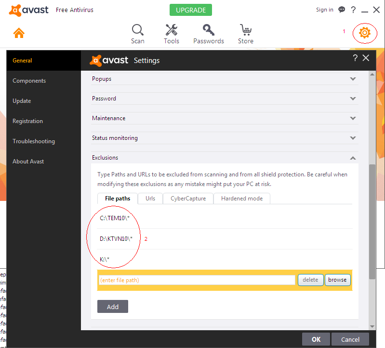Click the enter file path field
385x348 pixels.
point(197,280)
